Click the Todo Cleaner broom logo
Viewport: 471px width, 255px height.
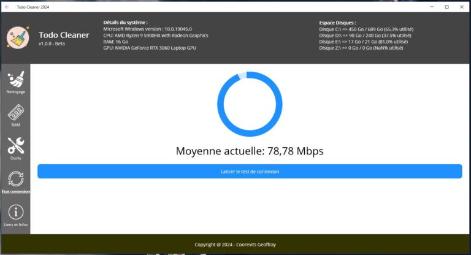pos(18,37)
